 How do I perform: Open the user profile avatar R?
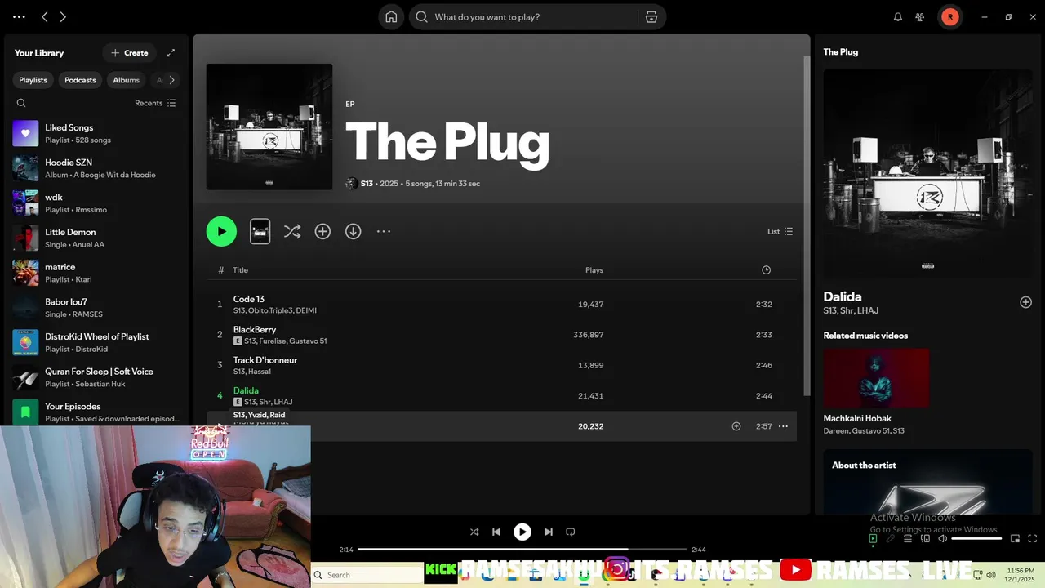(949, 17)
